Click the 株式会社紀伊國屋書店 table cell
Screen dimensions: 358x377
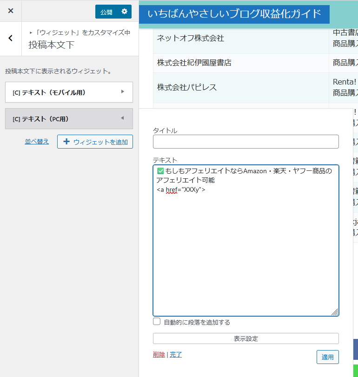coord(194,63)
